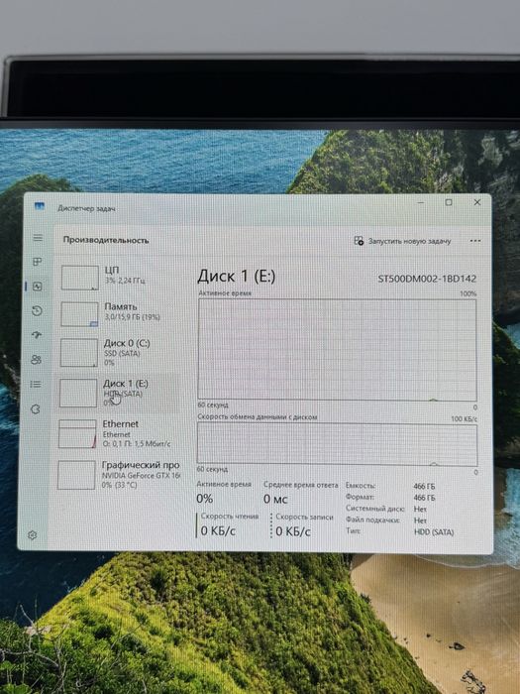Open the Details list sidebar icon
Screen dimensions: 520x694
tap(36, 385)
